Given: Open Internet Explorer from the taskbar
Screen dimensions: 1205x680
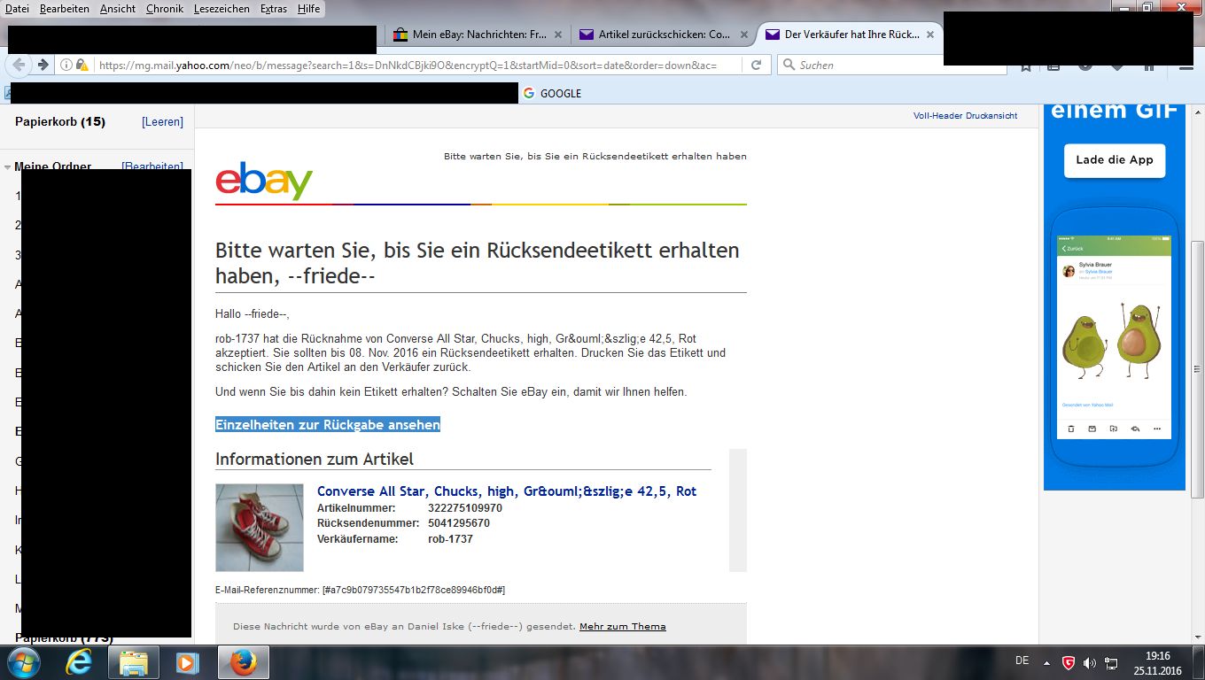Looking at the screenshot, I should point(80,662).
